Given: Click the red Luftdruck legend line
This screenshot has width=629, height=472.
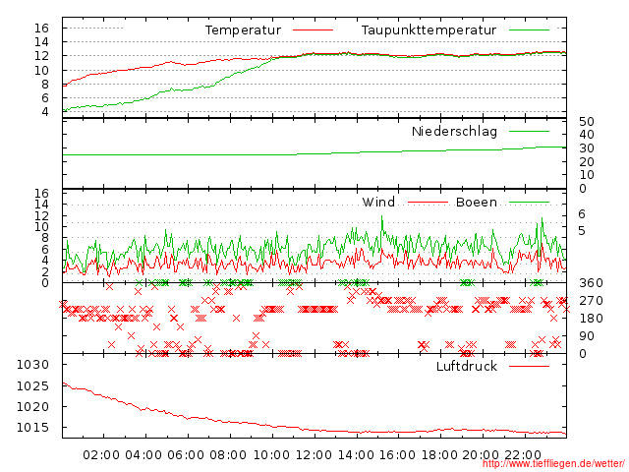Looking at the screenshot, I should tap(529, 366).
